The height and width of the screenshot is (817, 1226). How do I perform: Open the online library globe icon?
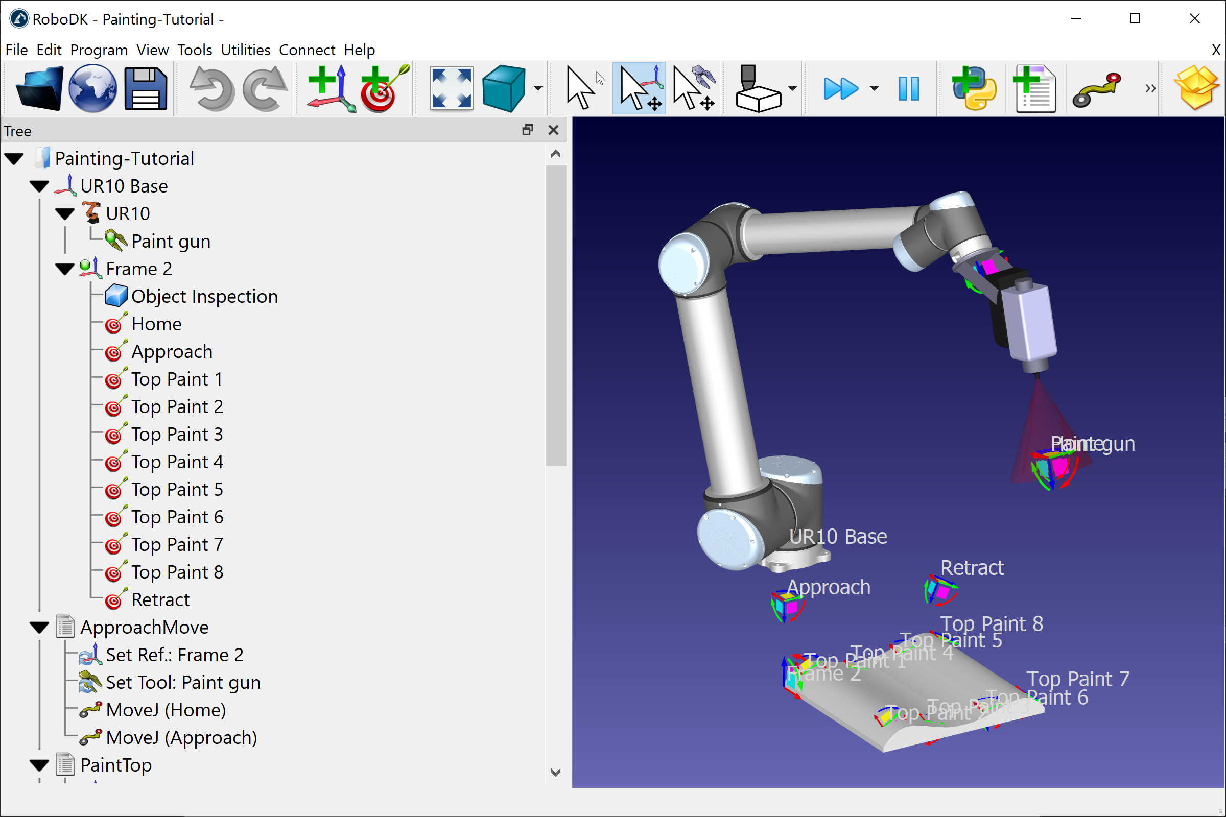[x=93, y=88]
